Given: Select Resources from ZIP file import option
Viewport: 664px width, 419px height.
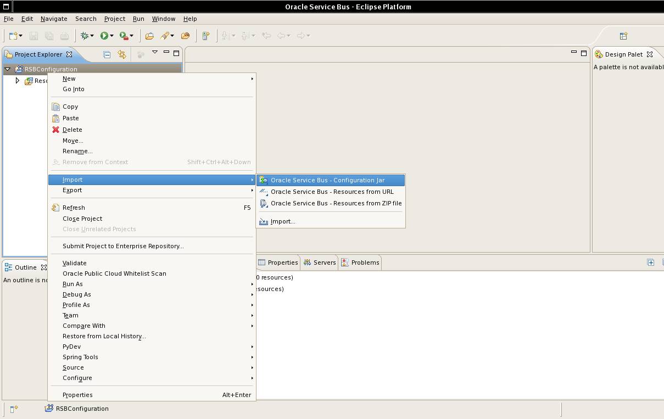Looking at the screenshot, I should click(x=336, y=203).
